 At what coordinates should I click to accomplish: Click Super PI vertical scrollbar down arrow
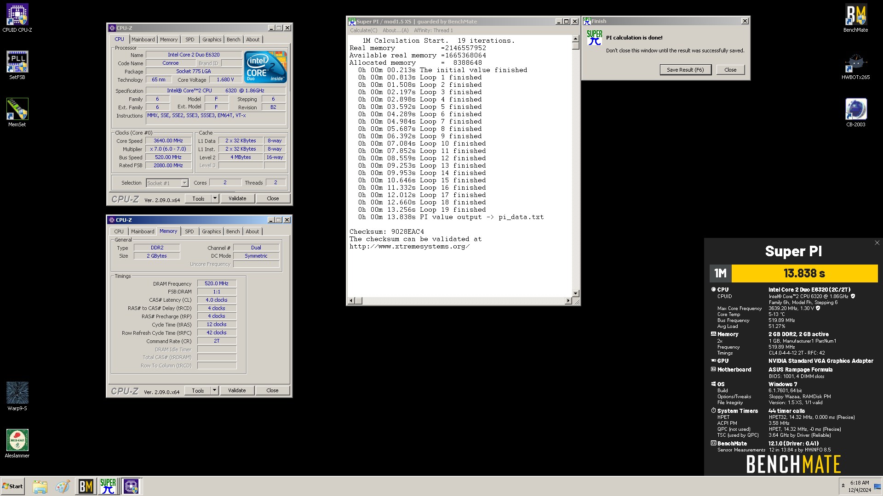(575, 293)
